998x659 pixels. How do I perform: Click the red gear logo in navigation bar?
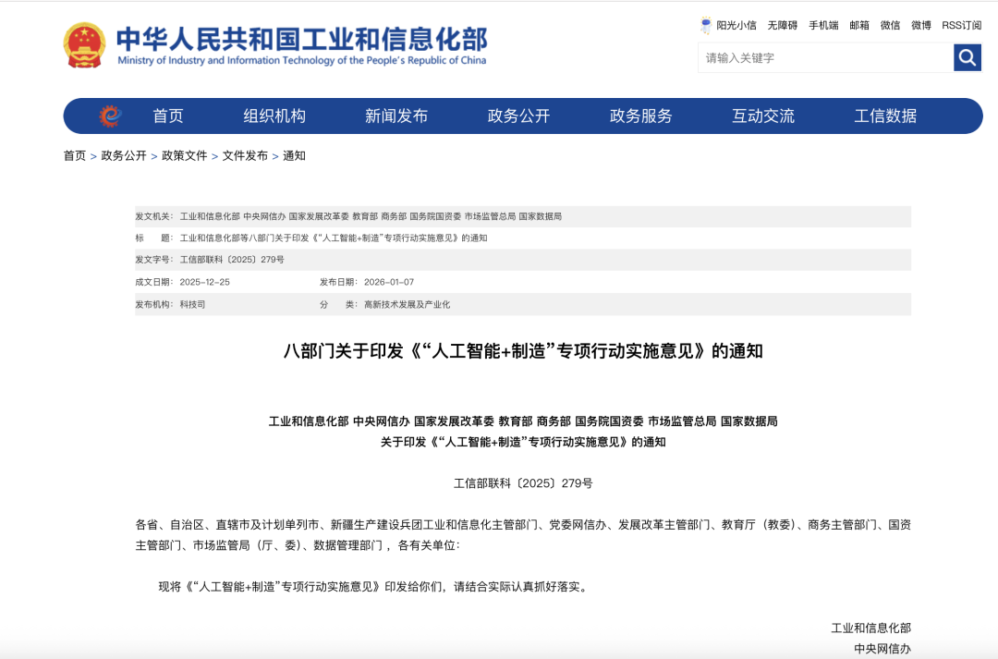[x=110, y=116]
